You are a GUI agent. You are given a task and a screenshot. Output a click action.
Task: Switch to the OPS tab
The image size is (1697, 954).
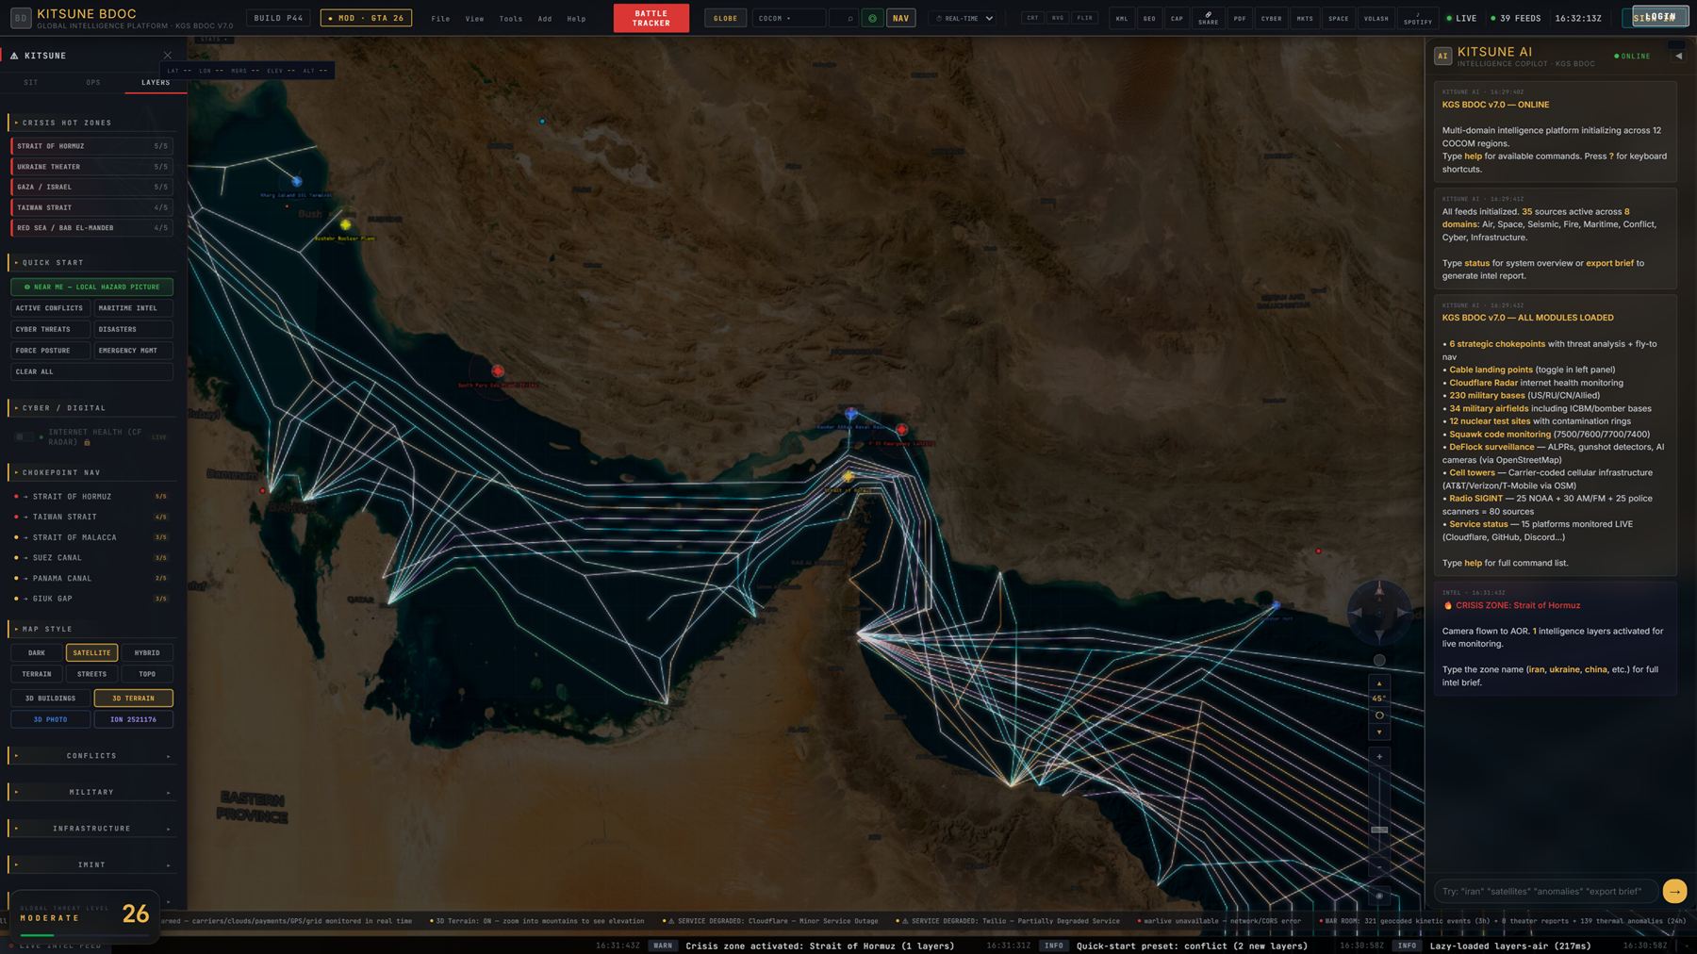pos(93,83)
